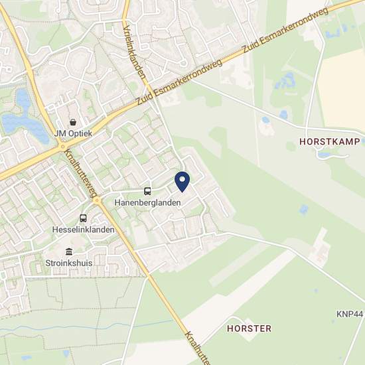365x365 pixels.
Task: Select the HORSTER area label
Action: (x=249, y=328)
